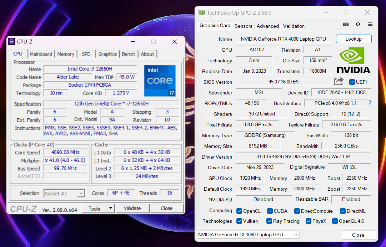Click the Release Date value Jan 3, 2023
This screenshot has height=247, width=386.
[x=254, y=71]
